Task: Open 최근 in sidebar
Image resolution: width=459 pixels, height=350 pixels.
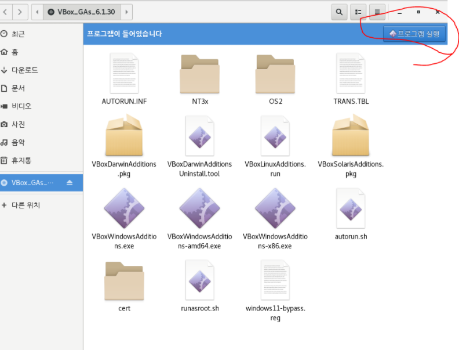Action: tap(41, 34)
